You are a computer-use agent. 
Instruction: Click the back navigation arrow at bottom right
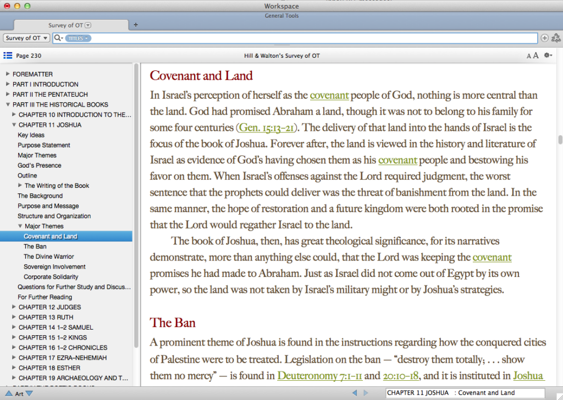point(356,393)
